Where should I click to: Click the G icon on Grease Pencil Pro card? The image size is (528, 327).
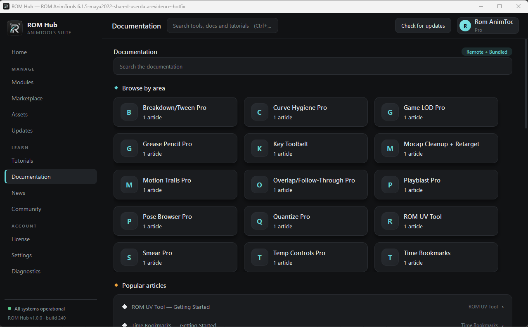coord(129,149)
